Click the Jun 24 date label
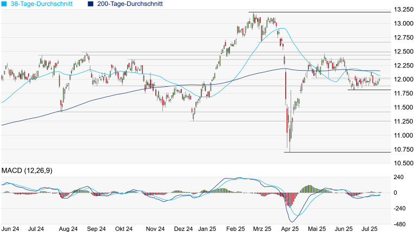The image size is (414, 232). [10, 229]
